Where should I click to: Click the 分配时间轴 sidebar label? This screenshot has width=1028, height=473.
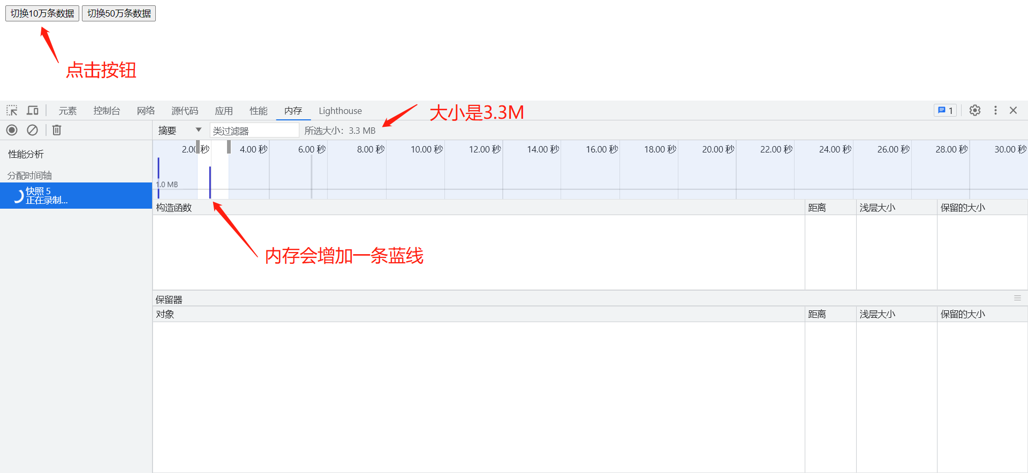point(29,176)
